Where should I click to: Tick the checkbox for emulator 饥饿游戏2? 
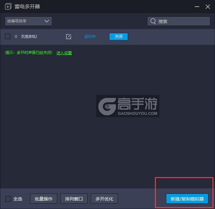click(8, 36)
